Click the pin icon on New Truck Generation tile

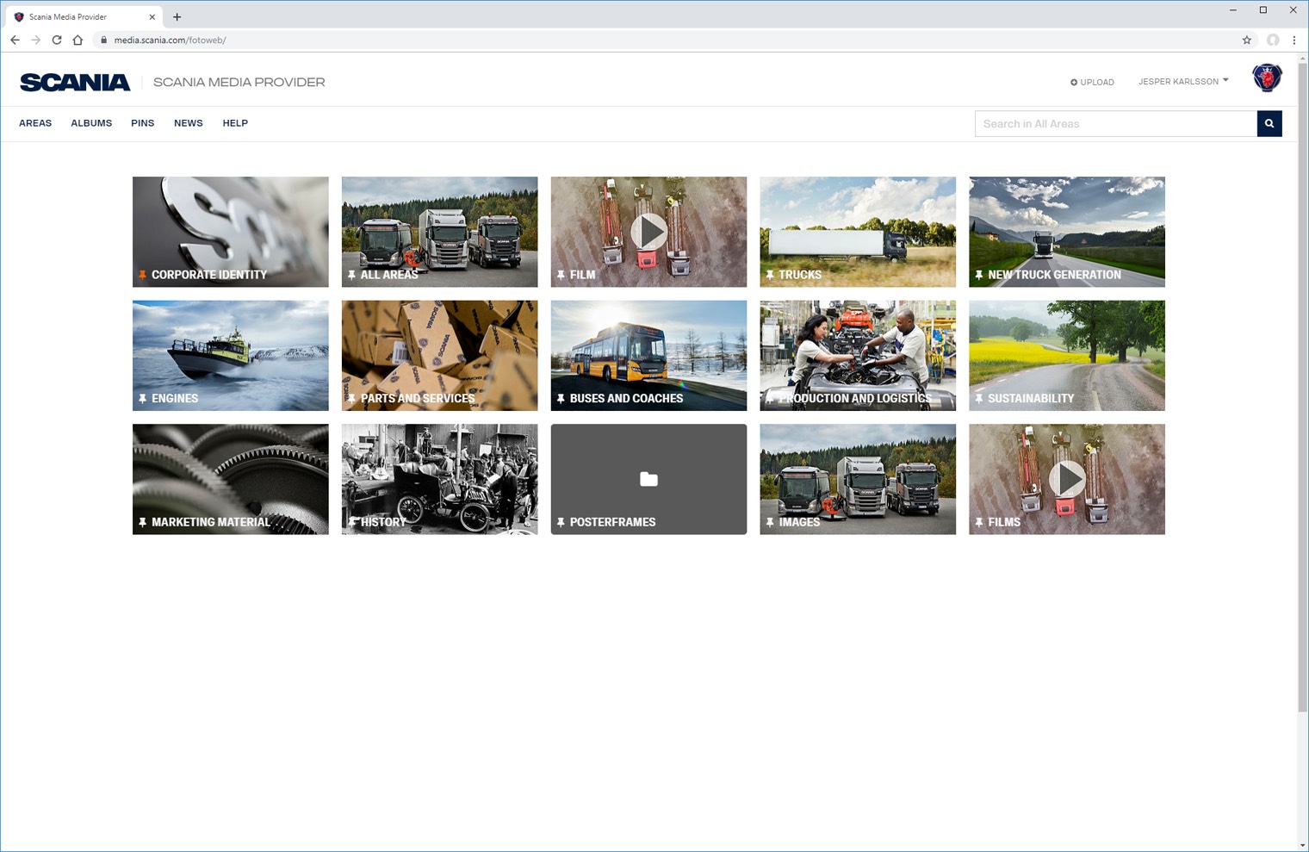point(979,275)
